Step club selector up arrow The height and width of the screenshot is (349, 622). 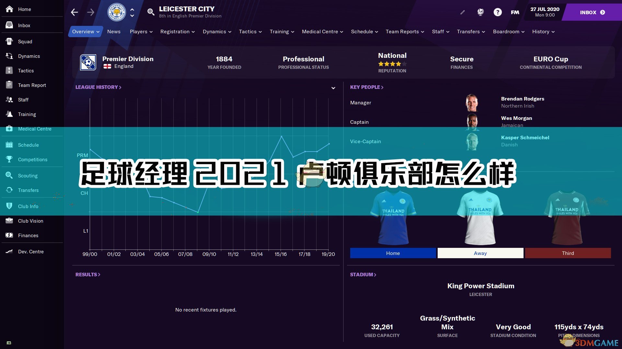point(132,9)
